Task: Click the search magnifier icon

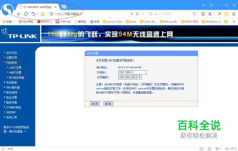Action: tap(194, 14)
